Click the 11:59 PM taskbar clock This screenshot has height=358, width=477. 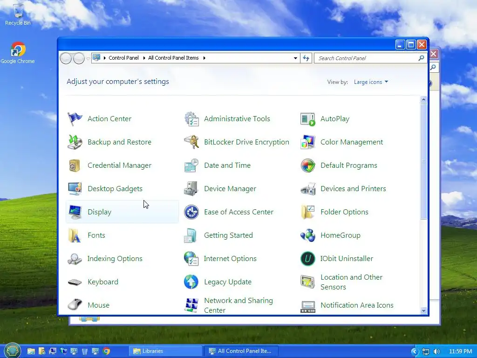pyautogui.click(x=461, y=351)
